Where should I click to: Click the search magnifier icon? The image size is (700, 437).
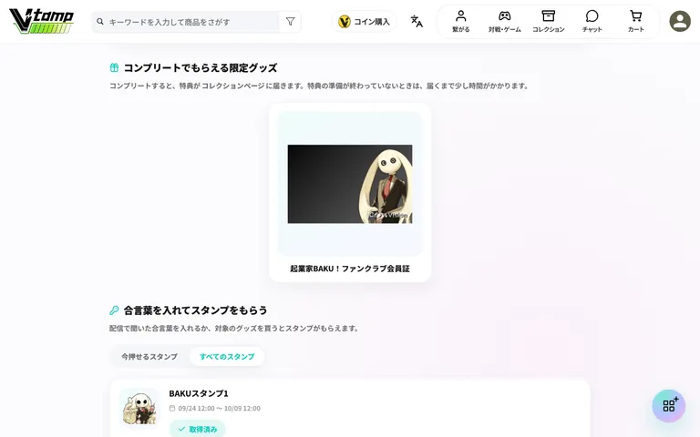click(100, 22)
